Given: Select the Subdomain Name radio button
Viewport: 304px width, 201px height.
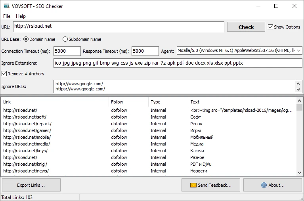Looking at the screenshot, I should click(65, 39).
